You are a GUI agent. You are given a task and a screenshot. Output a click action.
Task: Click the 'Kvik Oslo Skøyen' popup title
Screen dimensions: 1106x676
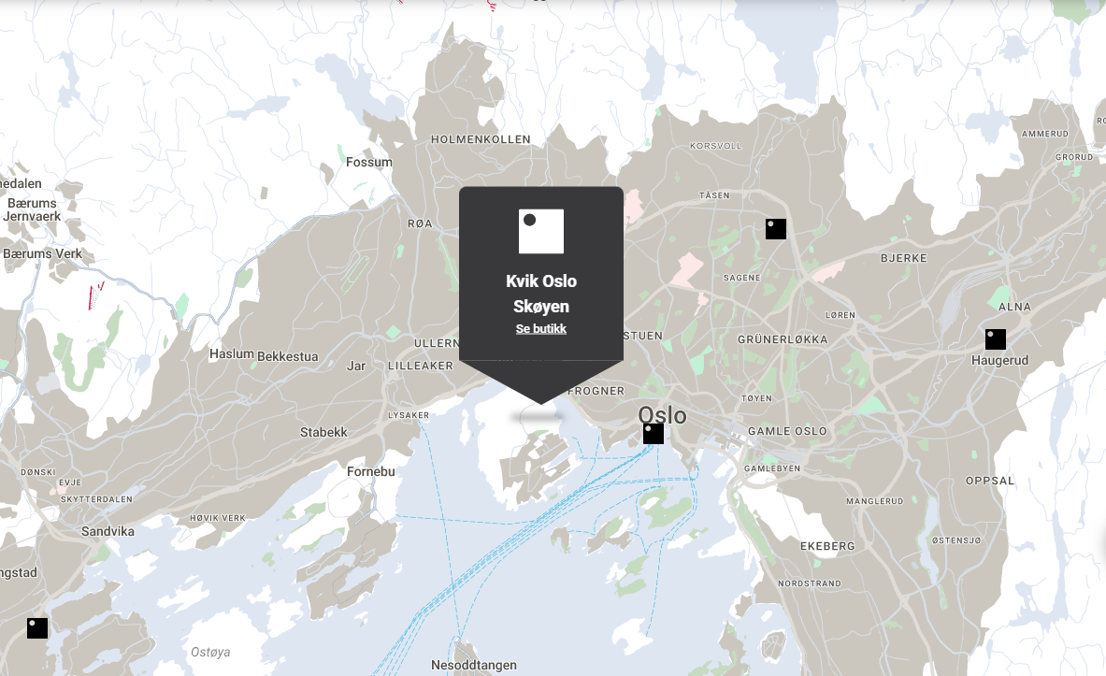tap(541, 294)
